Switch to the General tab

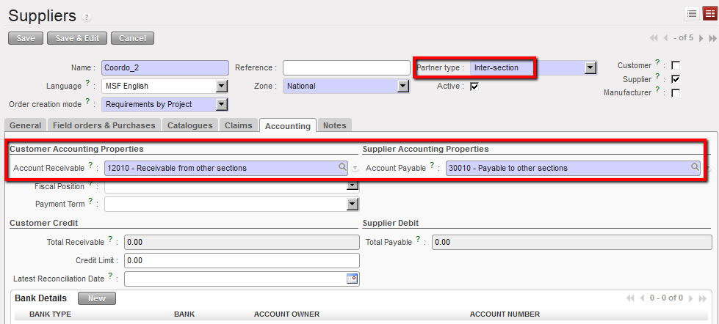point(25,125)
